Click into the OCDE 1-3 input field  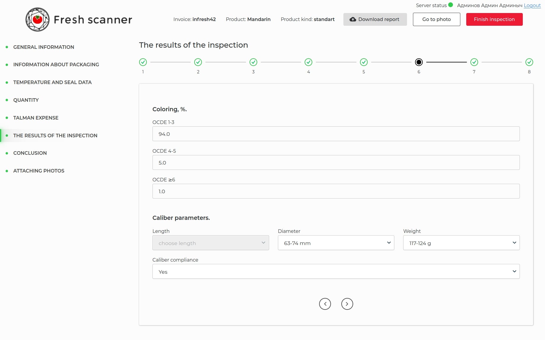point(336,134)
